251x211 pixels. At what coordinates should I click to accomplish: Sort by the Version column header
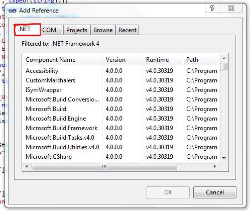tap(122, 60)
